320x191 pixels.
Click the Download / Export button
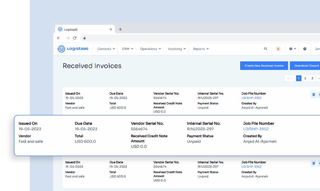[306, 66]
